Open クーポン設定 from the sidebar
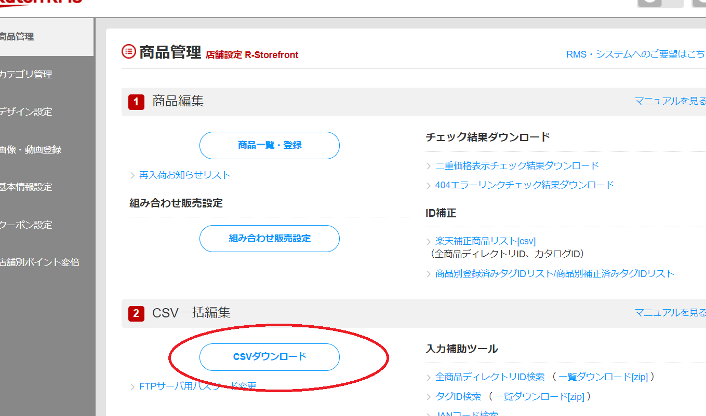 tap(25, 225)
